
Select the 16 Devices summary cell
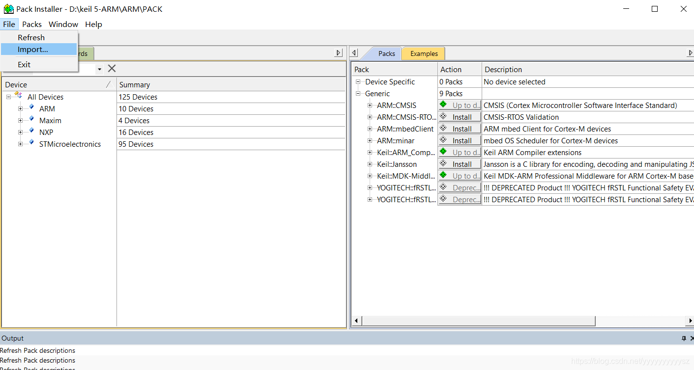click(x=231, y=132)
